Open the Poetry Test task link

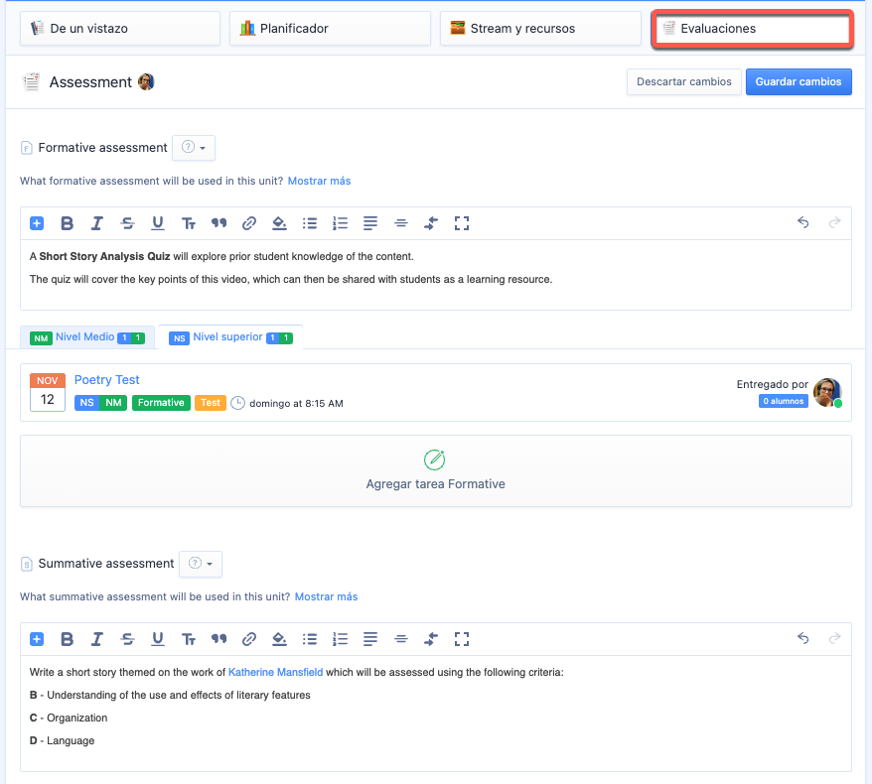point(107,380)
